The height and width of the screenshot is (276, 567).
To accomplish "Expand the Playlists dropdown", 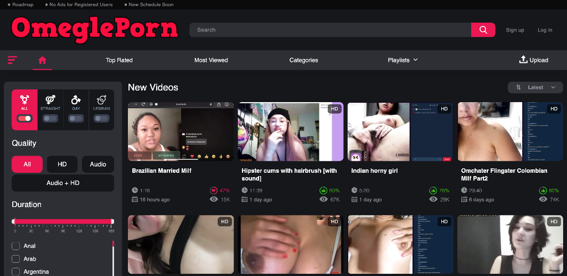I will click(403, 60).
